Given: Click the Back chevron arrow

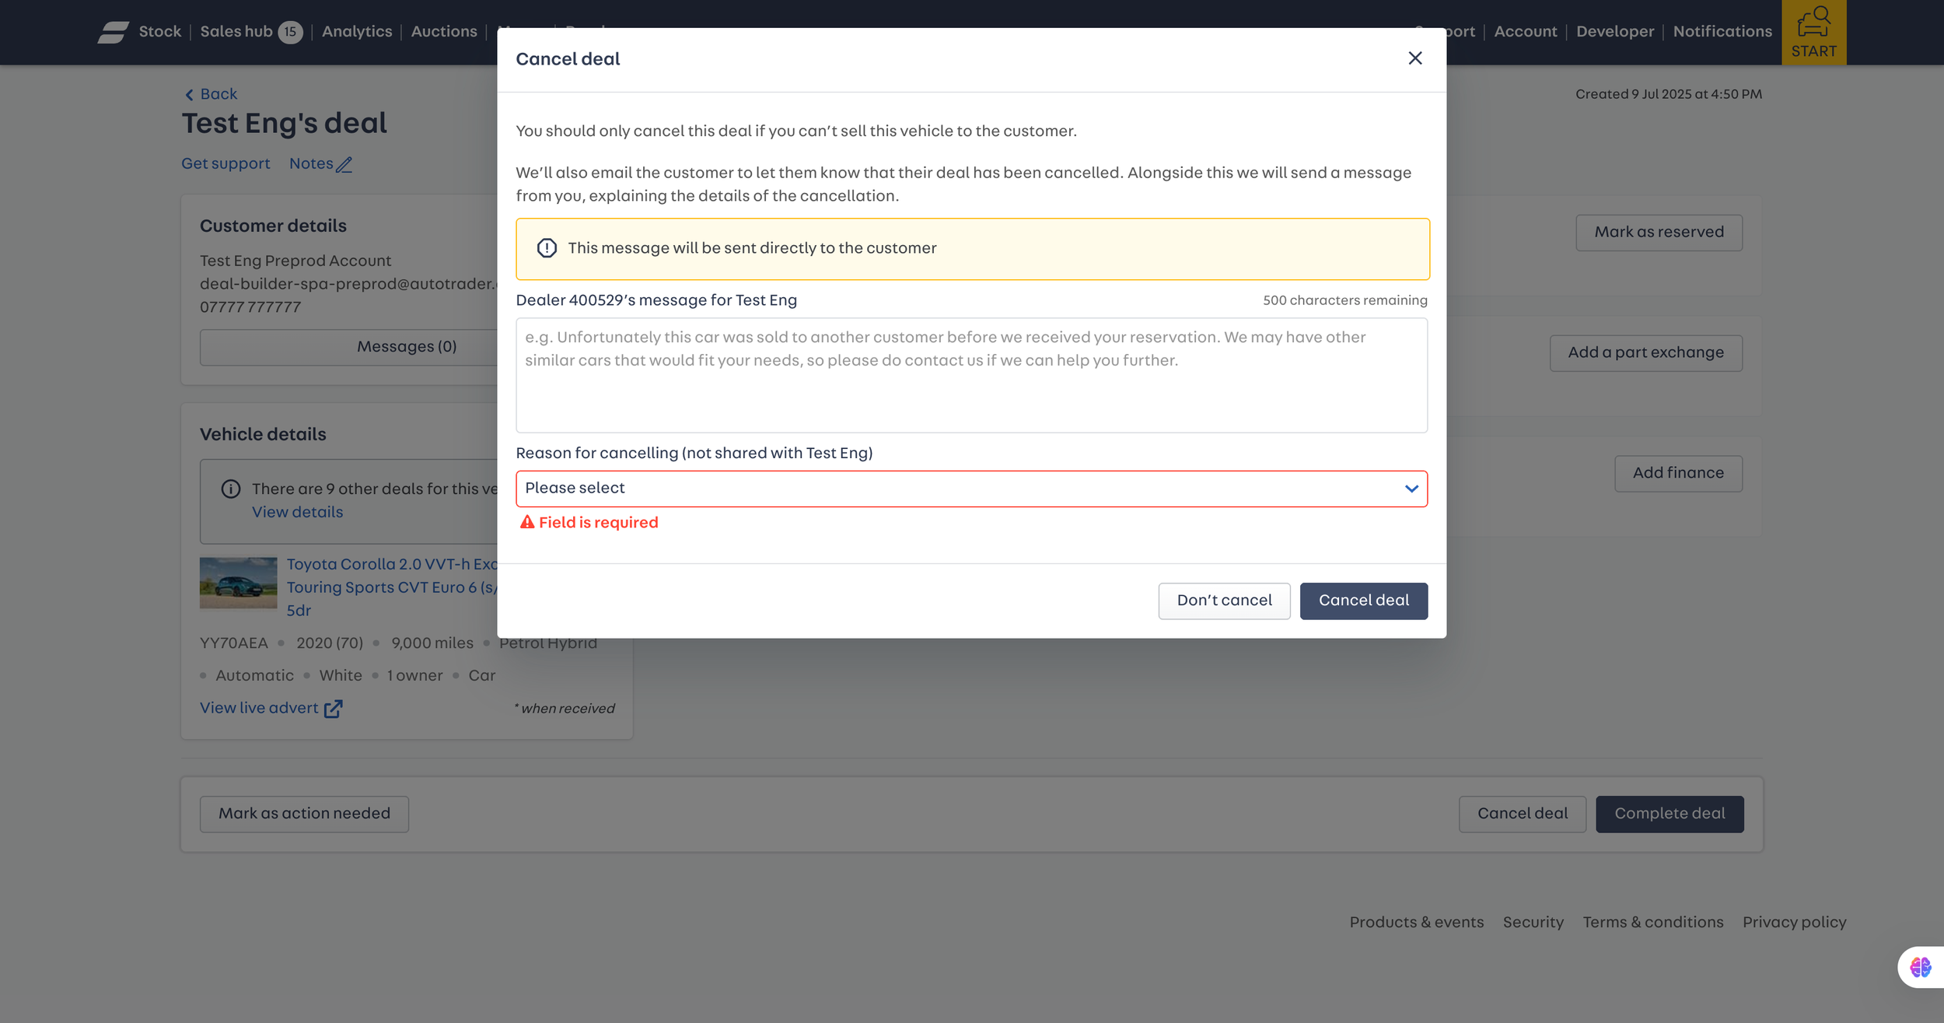Looking at the screenshot, I should pyautogui.click(x=189, y=95).
